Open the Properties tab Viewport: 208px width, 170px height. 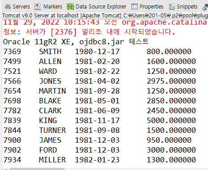[147, 7]
